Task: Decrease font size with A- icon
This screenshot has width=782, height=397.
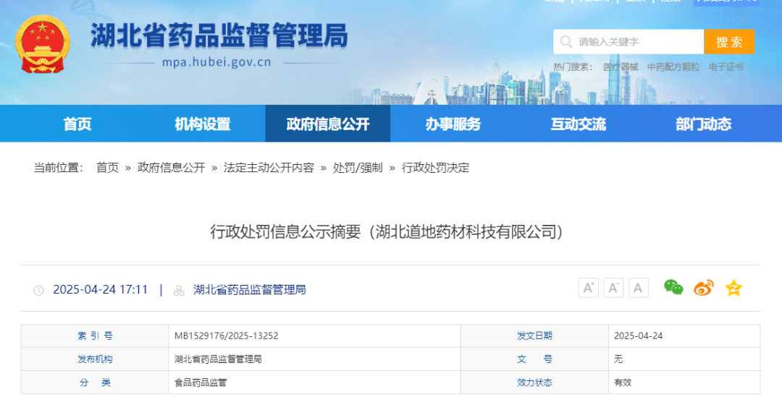Action: pyautogui.click(x=613, y=288)
